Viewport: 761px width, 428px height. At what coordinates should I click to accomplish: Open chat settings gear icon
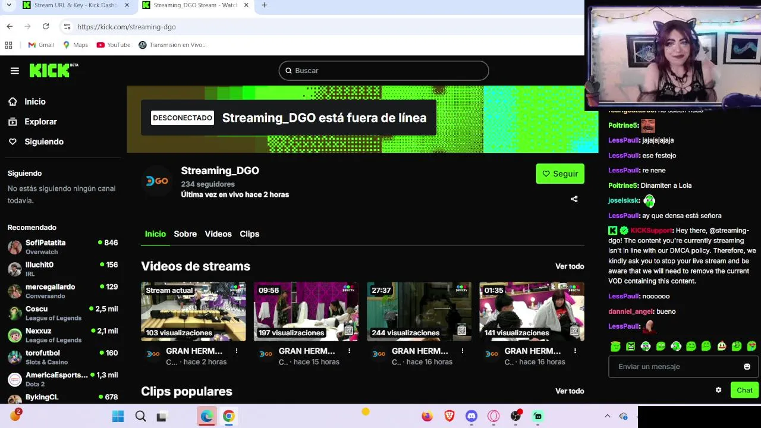click(718, 390)
